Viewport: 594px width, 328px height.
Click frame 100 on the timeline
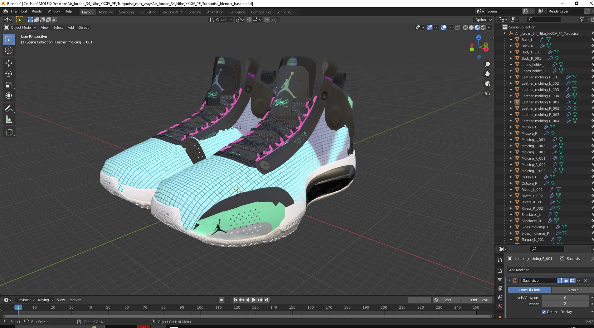[200, 308]
